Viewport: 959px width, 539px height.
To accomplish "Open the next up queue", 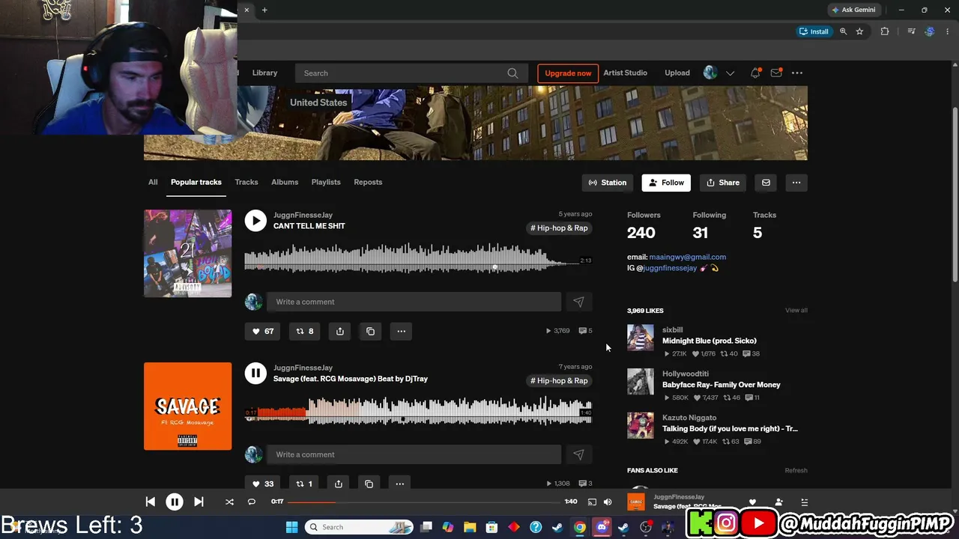I will [805, 502].
